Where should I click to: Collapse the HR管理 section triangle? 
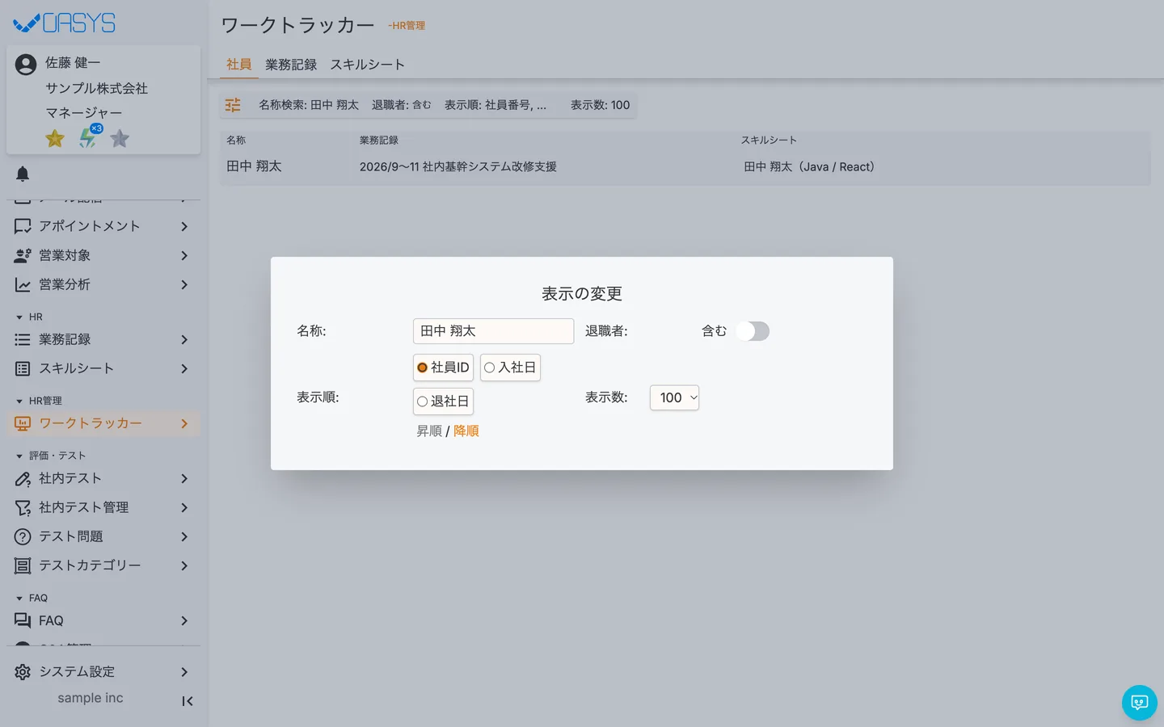click(19, 401)
